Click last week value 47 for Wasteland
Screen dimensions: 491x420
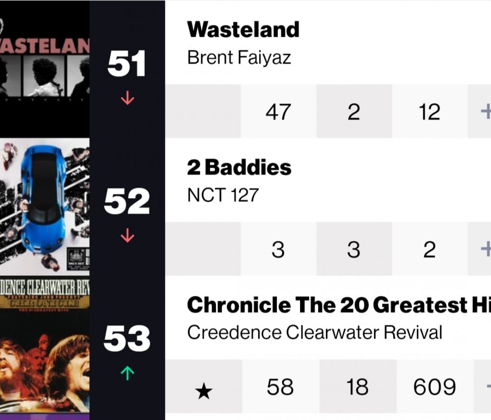pos(278,112)
